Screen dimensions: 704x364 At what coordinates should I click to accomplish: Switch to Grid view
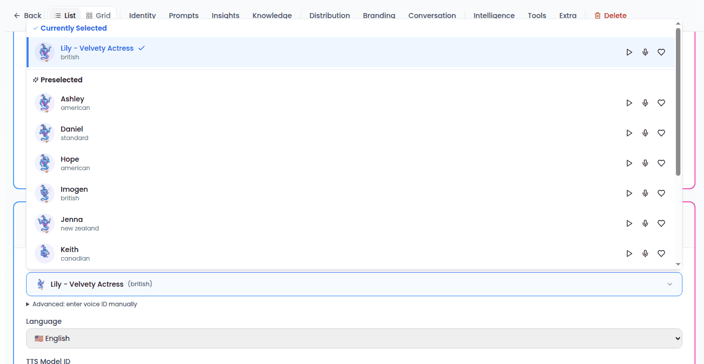point(98,16)
